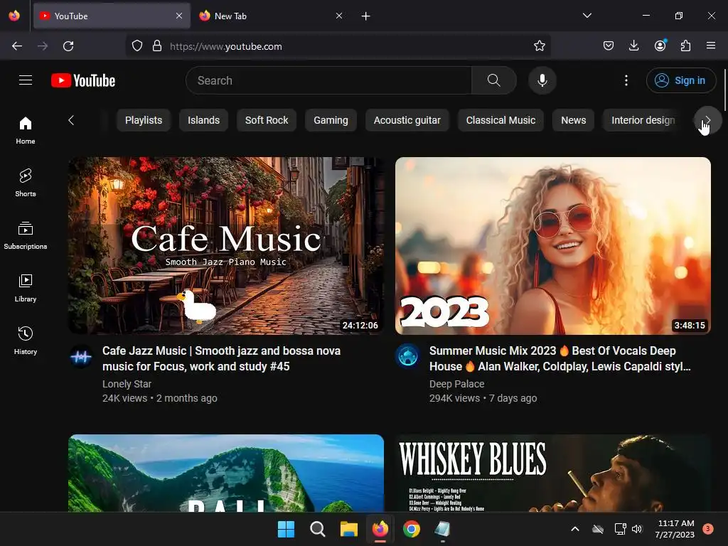728x546 pixels.
Task: Visit the Lonely Star channel name
Action: (x=127, y=384)
